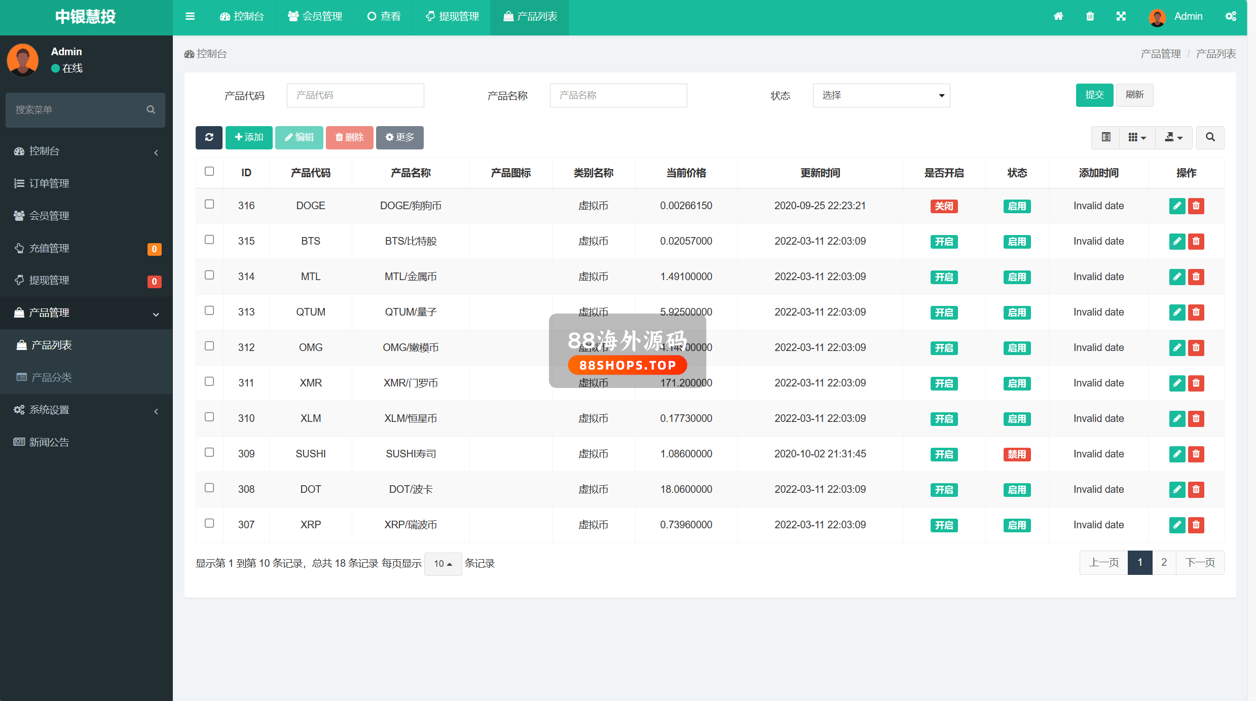Click the refresh table icon button

click(209, 137)
